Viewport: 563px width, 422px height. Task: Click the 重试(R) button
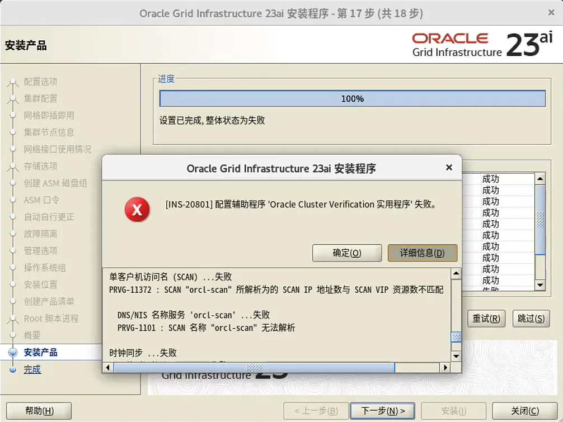pos(486,319)
